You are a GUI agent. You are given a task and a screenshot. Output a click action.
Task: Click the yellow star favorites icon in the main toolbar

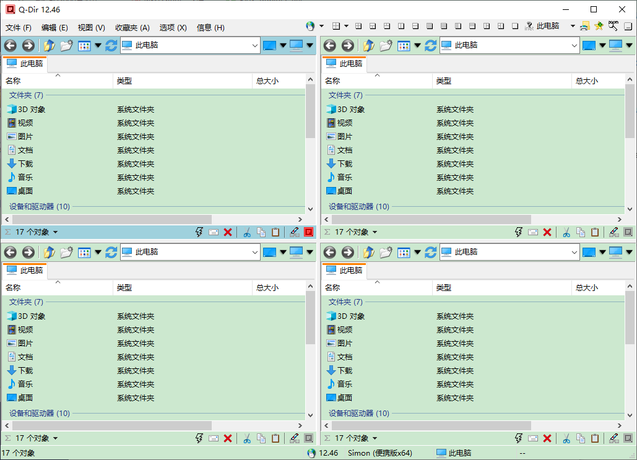point(599,26)
